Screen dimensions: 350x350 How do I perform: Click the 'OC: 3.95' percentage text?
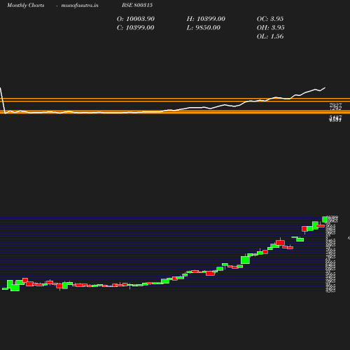(x=270, y=19)
